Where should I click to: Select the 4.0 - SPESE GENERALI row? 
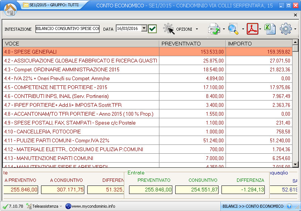[x=81, y=52]
